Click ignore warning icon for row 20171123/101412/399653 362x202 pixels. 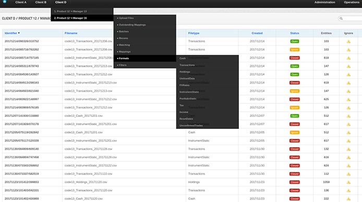pyautogui.click(x=348, y=182)
